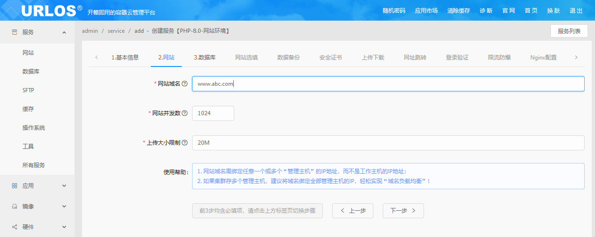Click help icon beside 上传大小限制
The height and width of the screenshot is (237, 595).
185,143
